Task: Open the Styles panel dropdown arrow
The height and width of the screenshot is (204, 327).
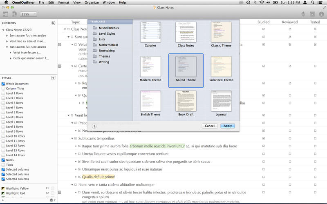Action: [53, 78]
